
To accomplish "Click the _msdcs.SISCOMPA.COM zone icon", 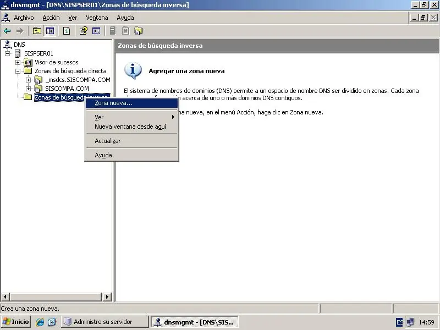I will pos(38,80).
